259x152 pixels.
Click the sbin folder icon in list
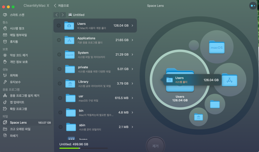pos(71,127)
